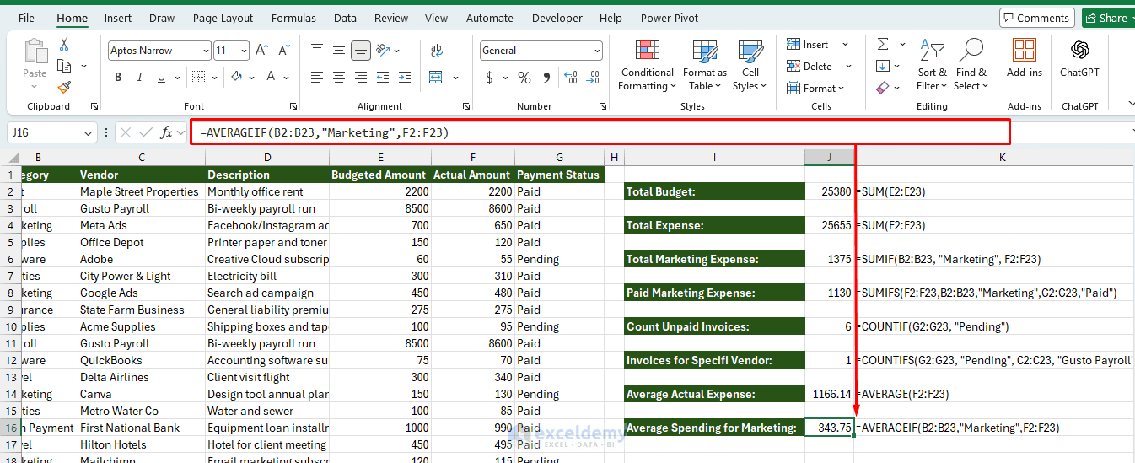1135x463 pixels.
Task: Click the Clear eraser icon
Action: click(x=883, y=88)
